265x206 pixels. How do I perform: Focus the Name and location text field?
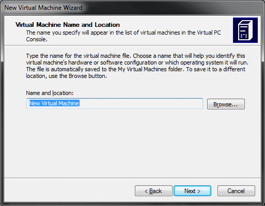click(115, 103)
